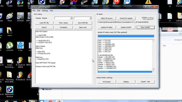The width and height of the screenshot is (182, 102).
Task: Open the Settings menu
Action: pos(45,11)
